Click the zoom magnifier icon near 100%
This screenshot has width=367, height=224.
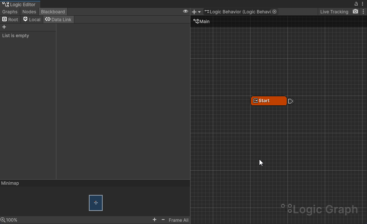point(3,220)
